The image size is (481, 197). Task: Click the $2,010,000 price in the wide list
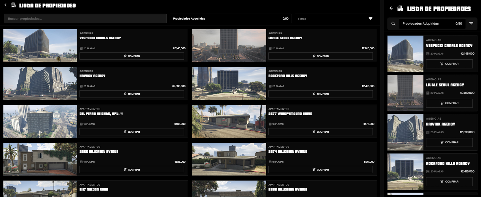coord(368,48)
